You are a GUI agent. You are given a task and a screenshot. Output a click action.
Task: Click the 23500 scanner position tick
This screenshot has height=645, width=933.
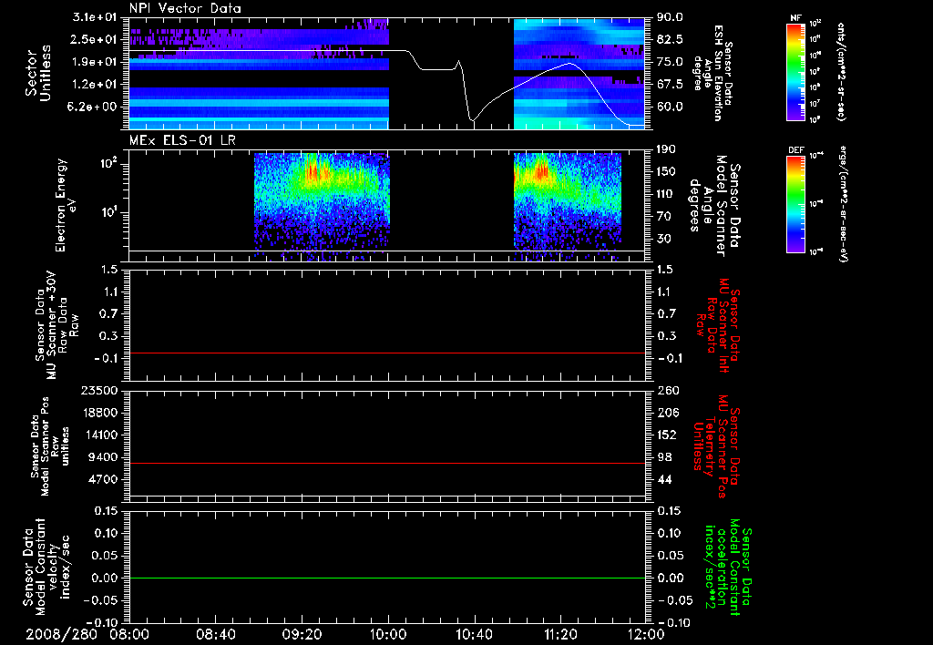[x=99, y=390]
